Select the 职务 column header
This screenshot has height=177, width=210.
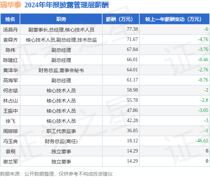click(x=61, y=19)
